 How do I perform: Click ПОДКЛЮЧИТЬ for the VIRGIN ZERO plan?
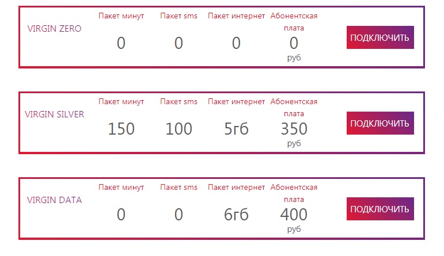[x=380, y=37]
